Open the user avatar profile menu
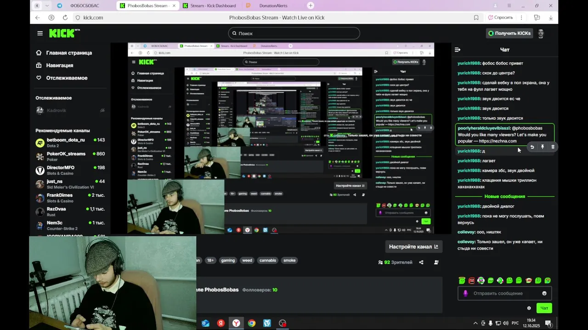Viewport: 588px width, 330px height. [541, 33]
